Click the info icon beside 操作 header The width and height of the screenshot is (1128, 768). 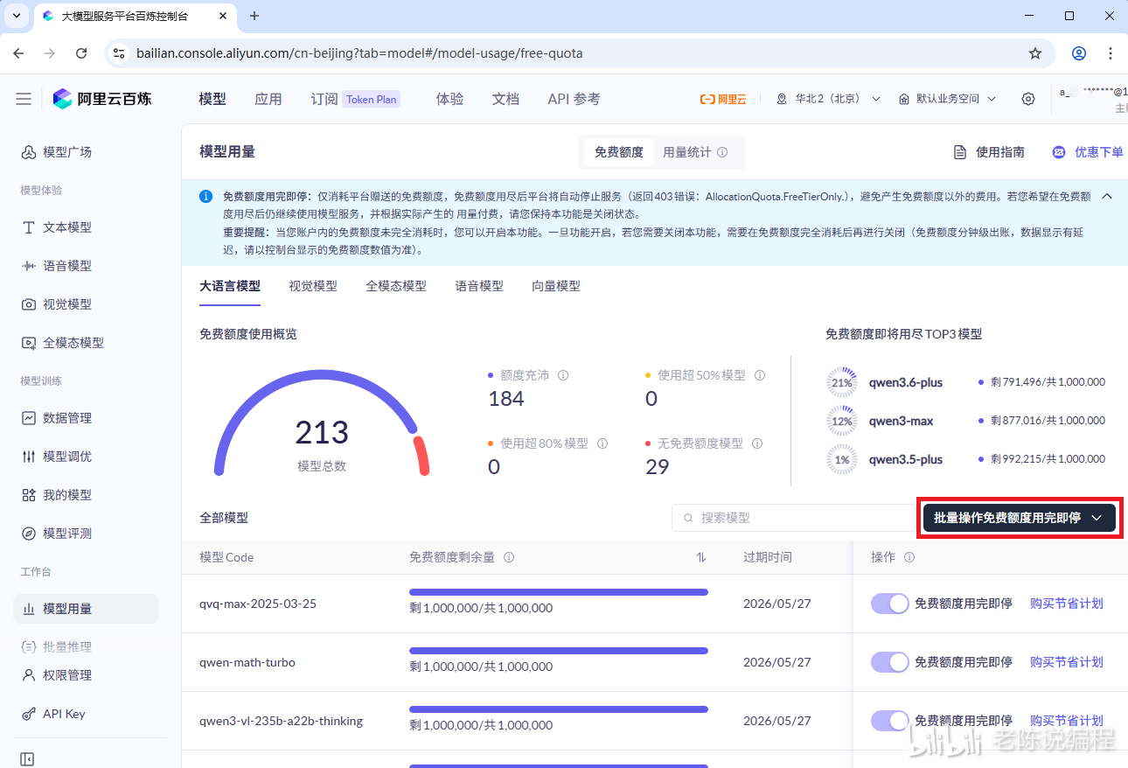(x=909, y=557)
